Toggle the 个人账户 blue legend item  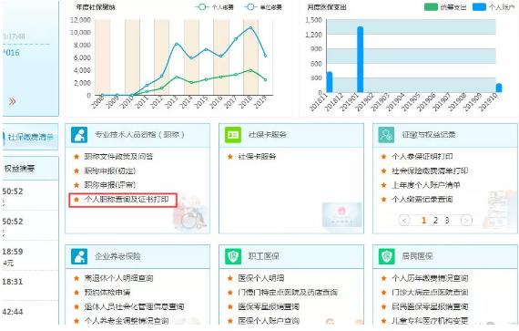point(494,7)
